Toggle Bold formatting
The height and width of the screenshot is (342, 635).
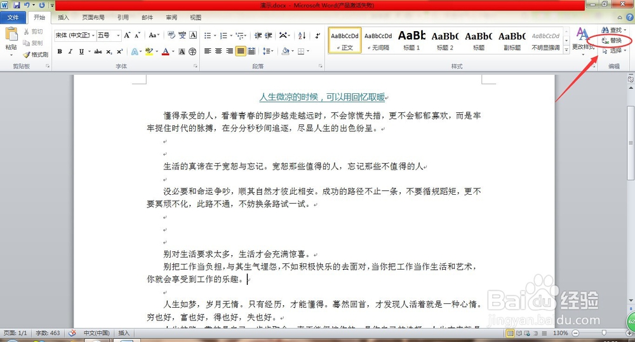[x=60, y=51]
